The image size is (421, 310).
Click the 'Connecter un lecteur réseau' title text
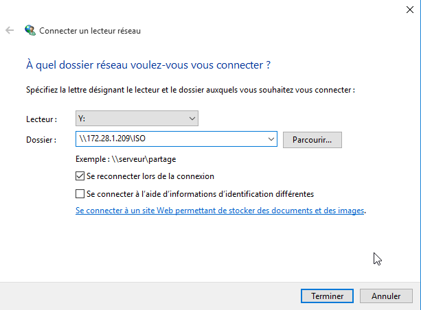coord(90,31)
